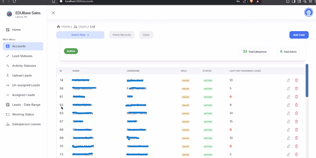316x158 pixels.
Task: Edit the user in row ID 69
Action: tap(288, 138)
